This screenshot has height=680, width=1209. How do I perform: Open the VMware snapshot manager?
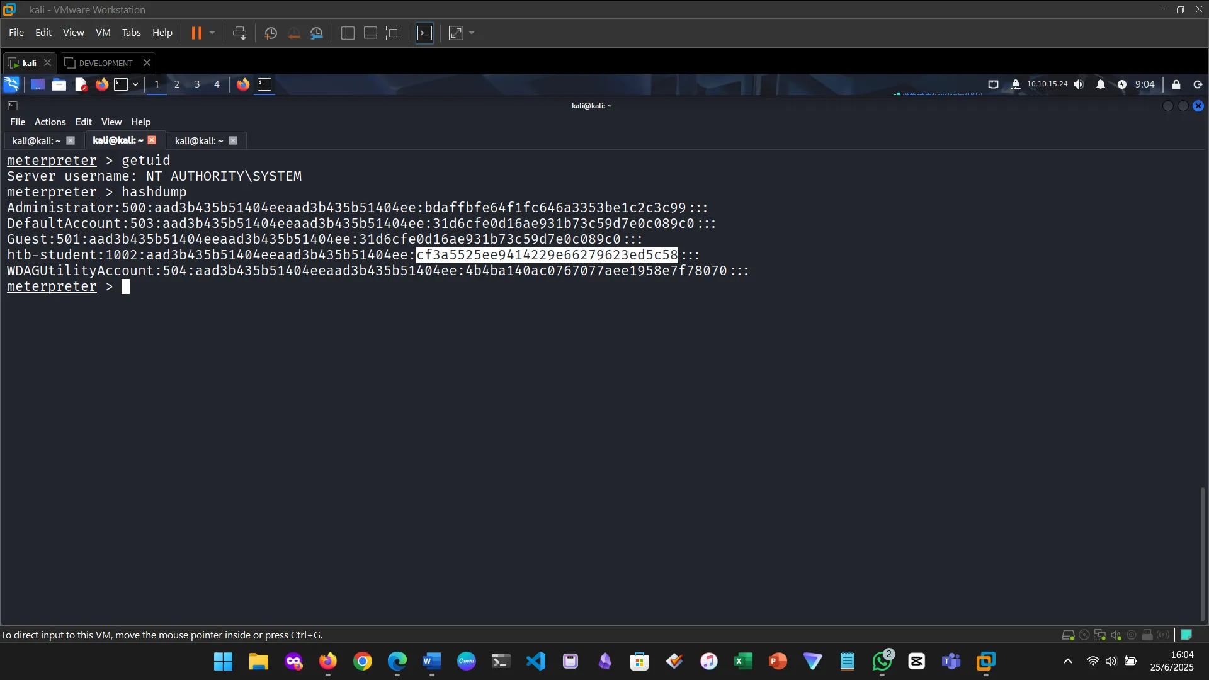tap(317, 33)
